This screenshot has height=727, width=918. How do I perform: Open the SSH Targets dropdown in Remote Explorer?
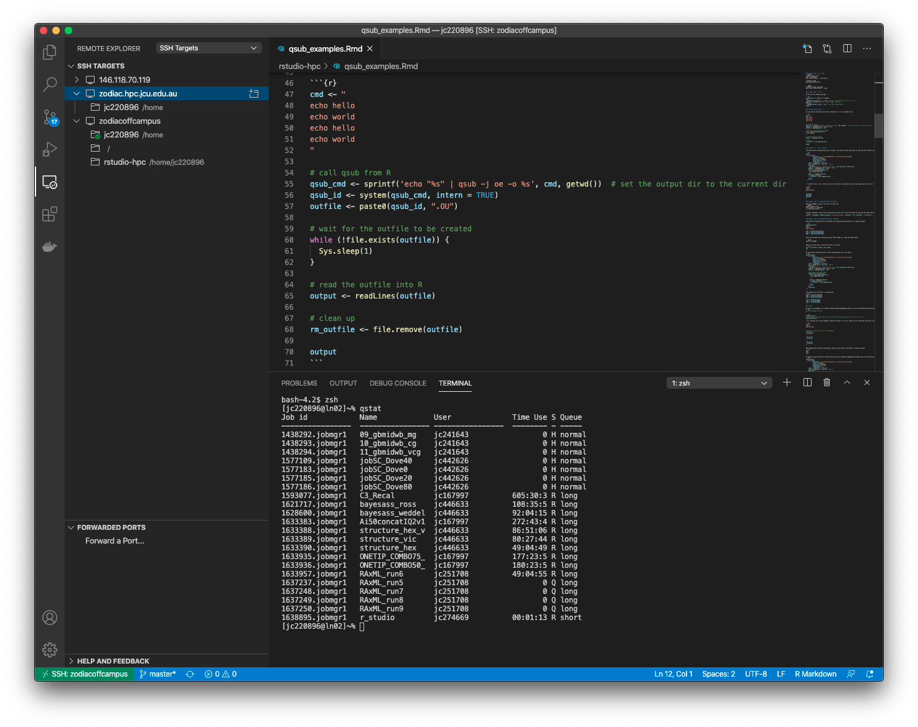tap(208, 48)
